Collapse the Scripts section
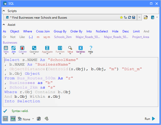This screenshot has width=161, height=125. pyautogui.click(x=4, y=11)
